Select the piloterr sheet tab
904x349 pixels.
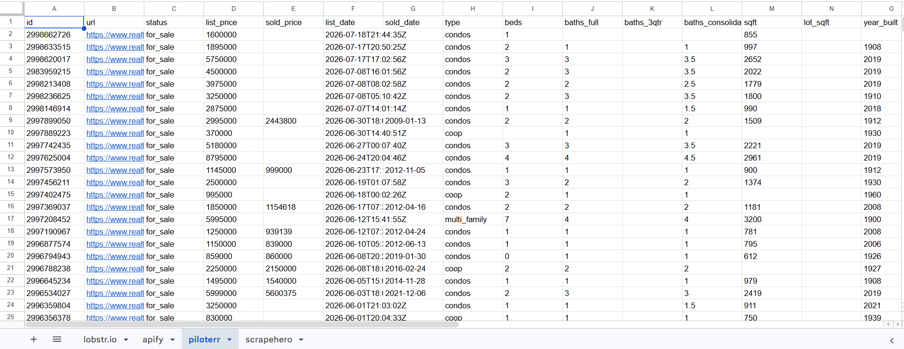204,340
